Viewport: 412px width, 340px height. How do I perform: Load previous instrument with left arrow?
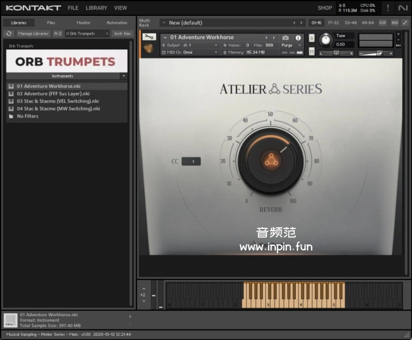(x=266, y=37)
